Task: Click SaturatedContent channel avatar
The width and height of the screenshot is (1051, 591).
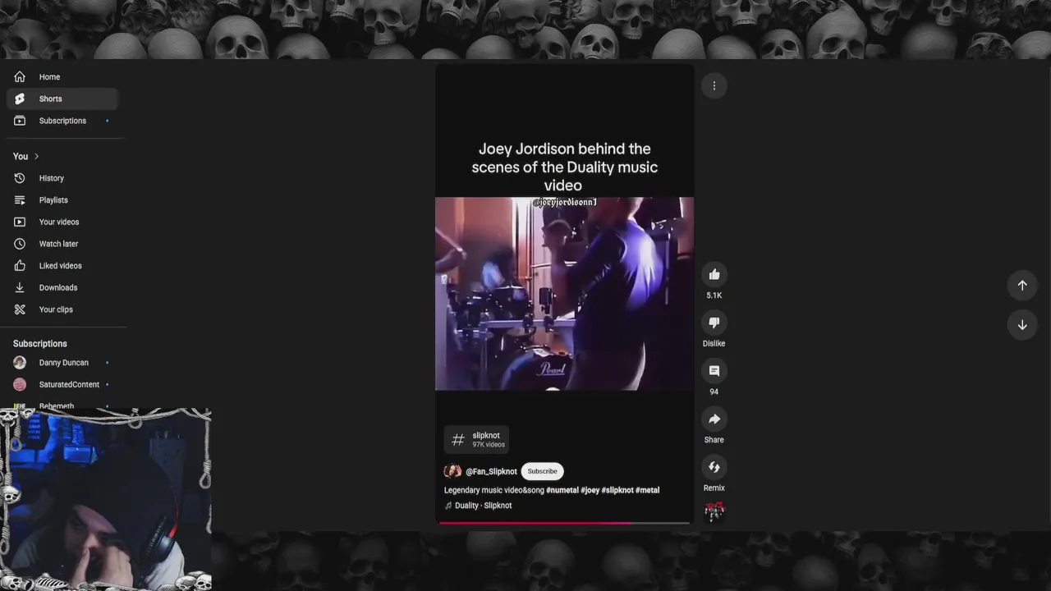Action: tap(20, 384)
